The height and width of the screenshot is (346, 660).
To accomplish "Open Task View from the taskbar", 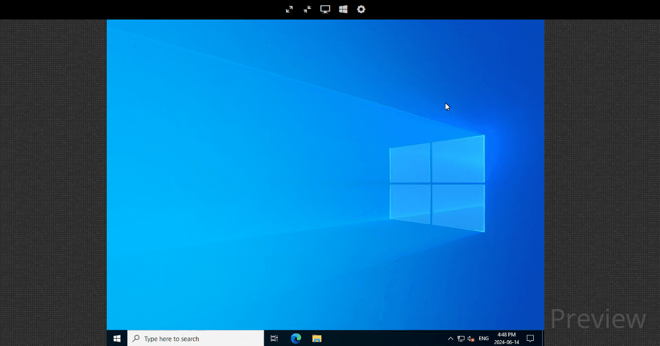I will [x=274, y=339].
